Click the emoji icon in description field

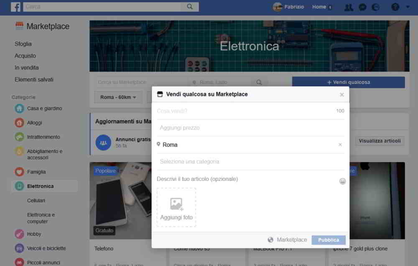(x=342, y=181)
